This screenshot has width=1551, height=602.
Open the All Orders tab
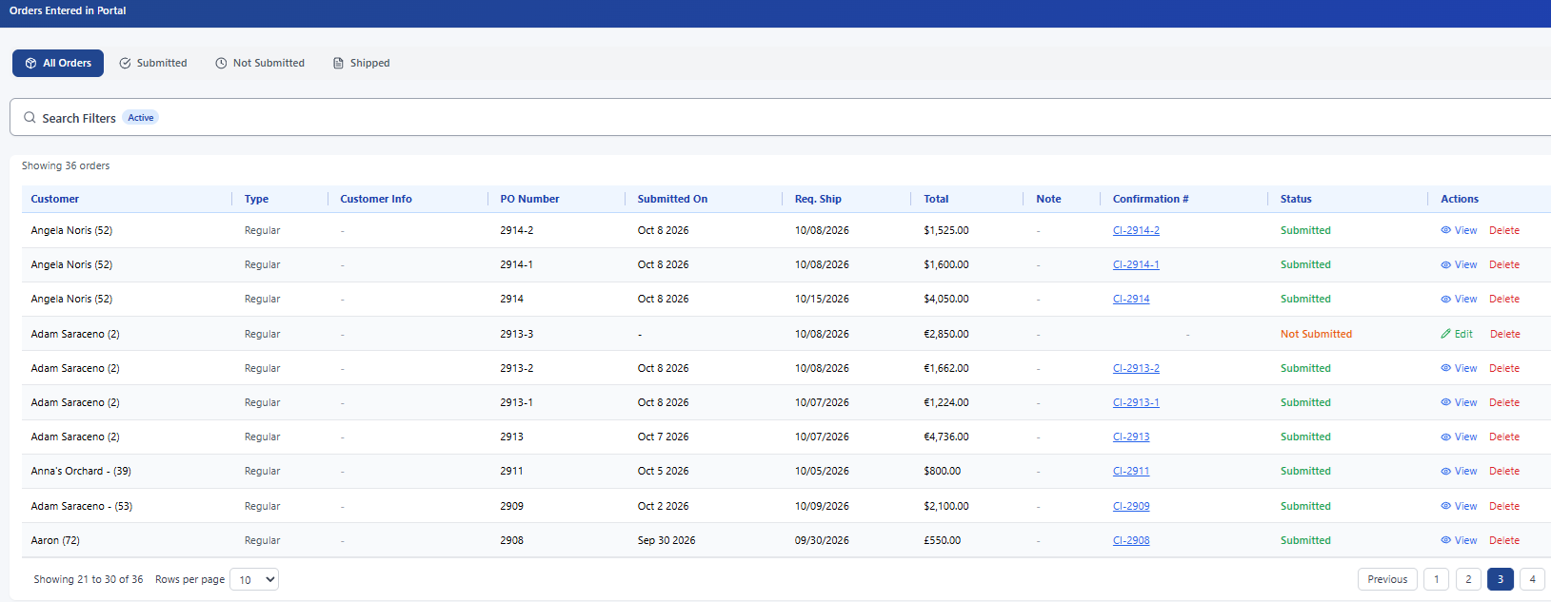coord(58,63)
